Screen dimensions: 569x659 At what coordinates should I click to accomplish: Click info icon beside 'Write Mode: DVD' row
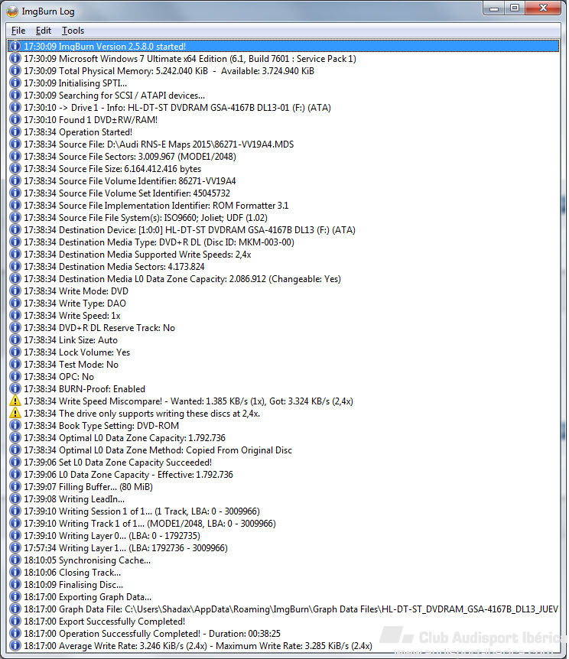(x=15, y=291)
